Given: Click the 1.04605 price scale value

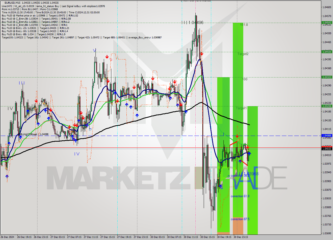Looking at the screenshot, I should [x=327, y=7].
